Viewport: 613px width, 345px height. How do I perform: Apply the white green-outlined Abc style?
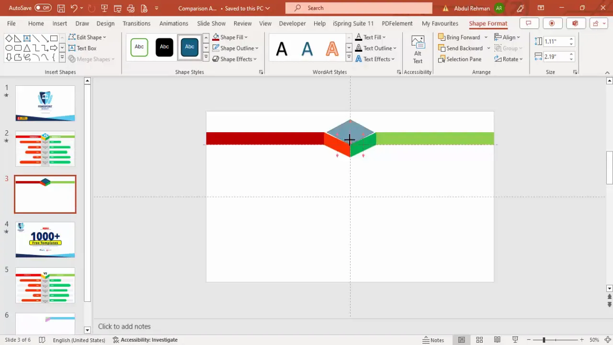pyautogui.click(x=139, y=47)
